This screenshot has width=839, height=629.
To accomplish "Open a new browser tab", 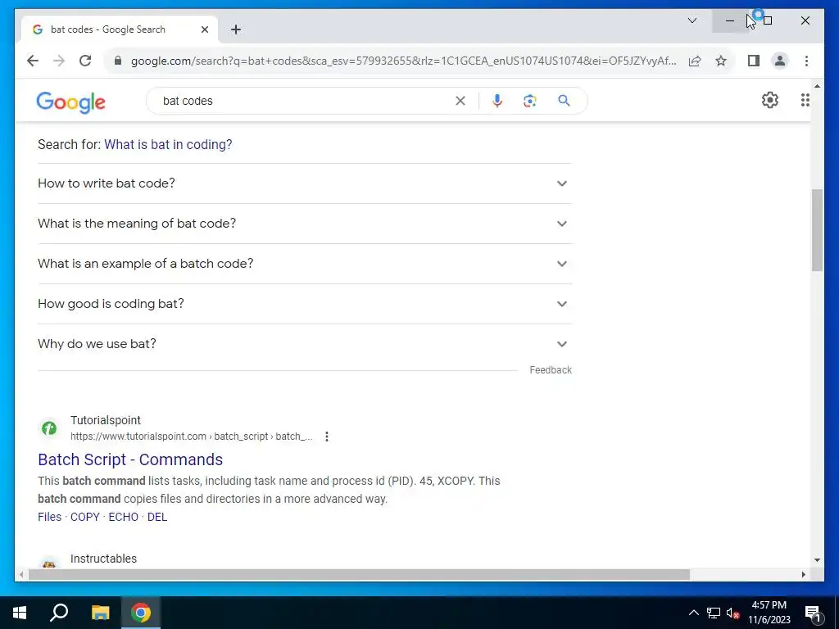I will tap(236, 29).
